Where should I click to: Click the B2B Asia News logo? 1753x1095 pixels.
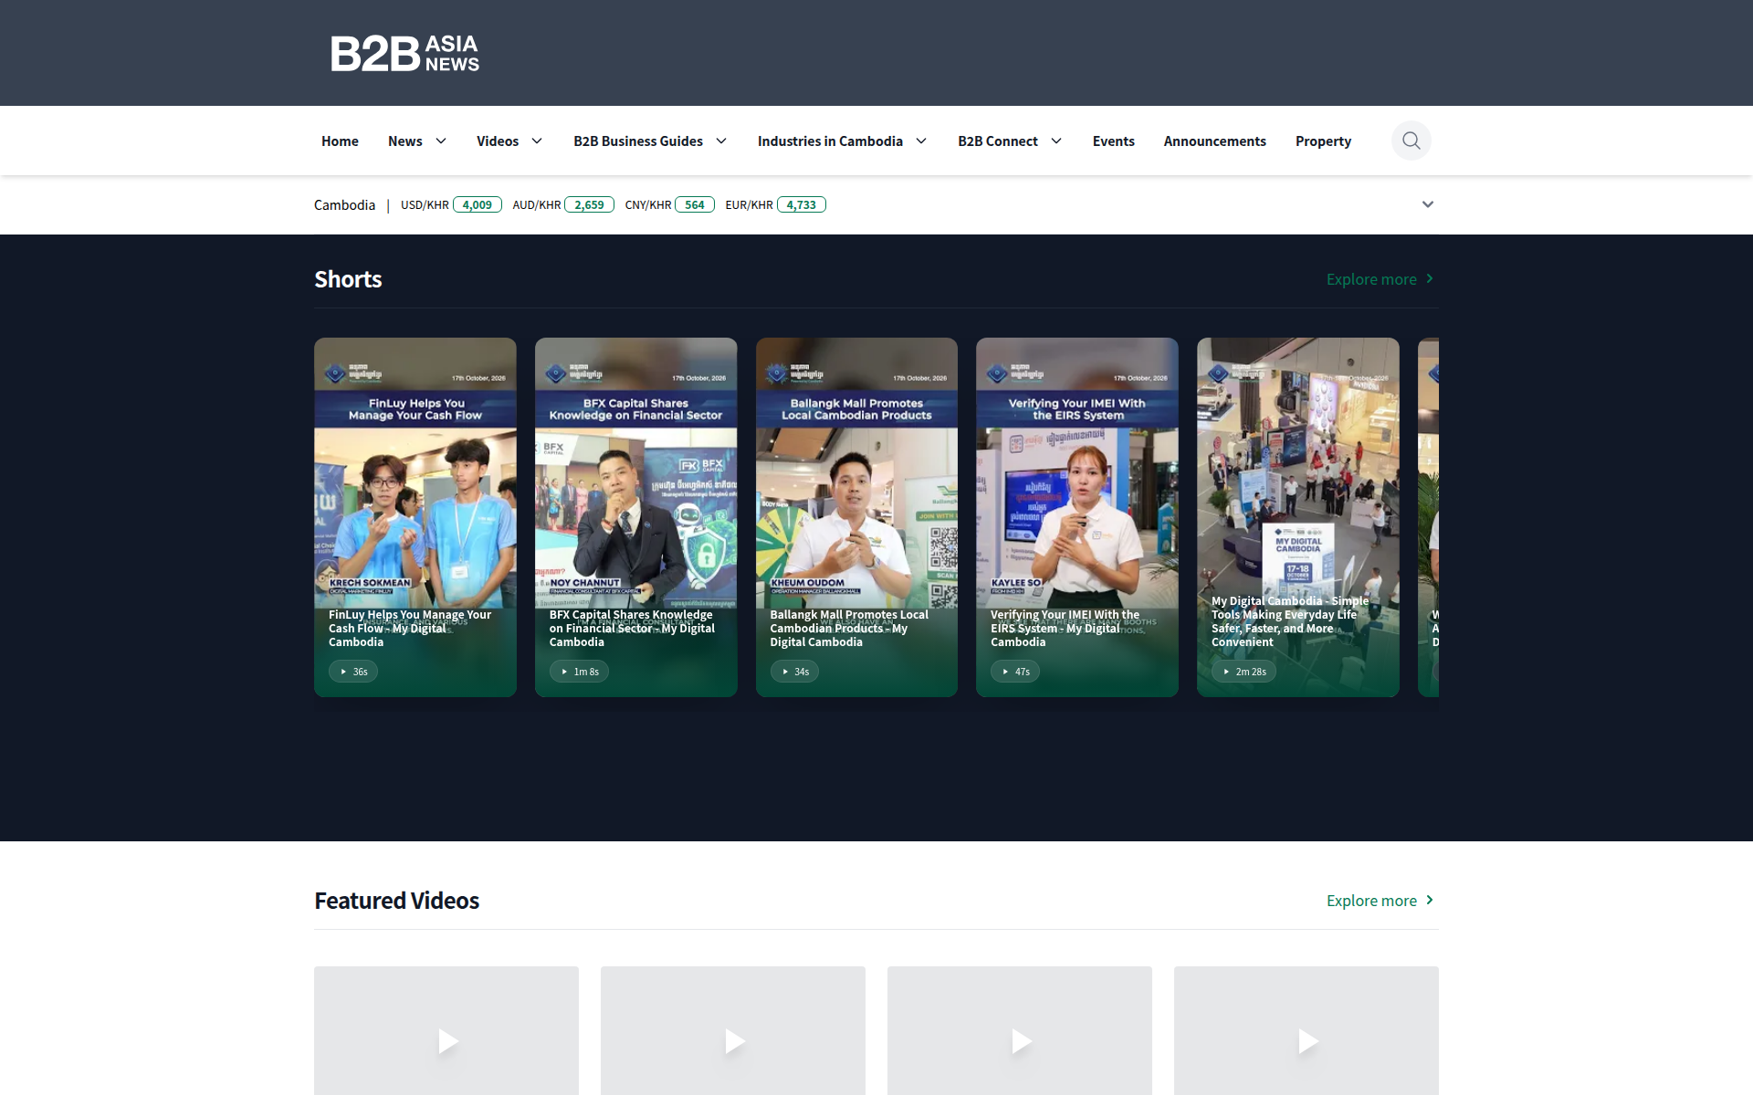pos(404,53)
